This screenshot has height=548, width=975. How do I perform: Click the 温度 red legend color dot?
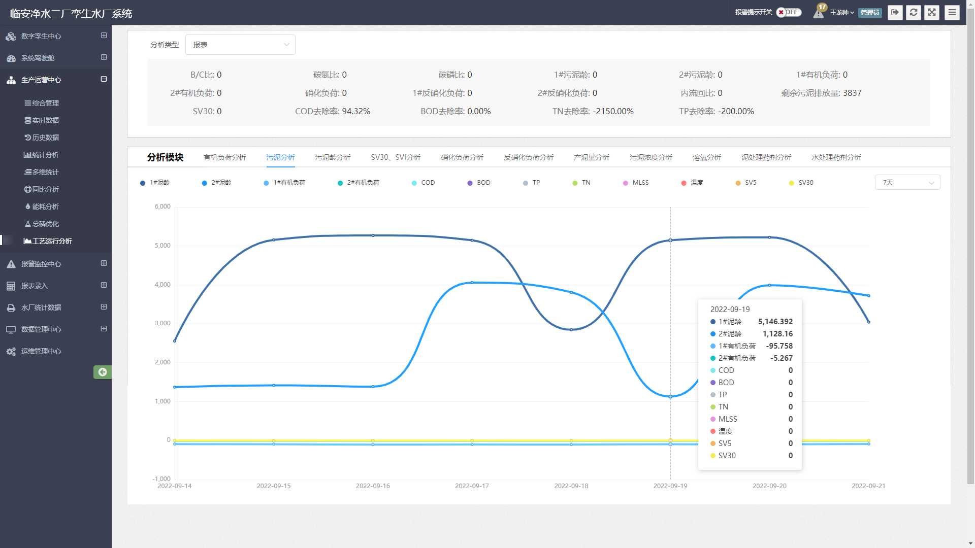coord(684,183)
